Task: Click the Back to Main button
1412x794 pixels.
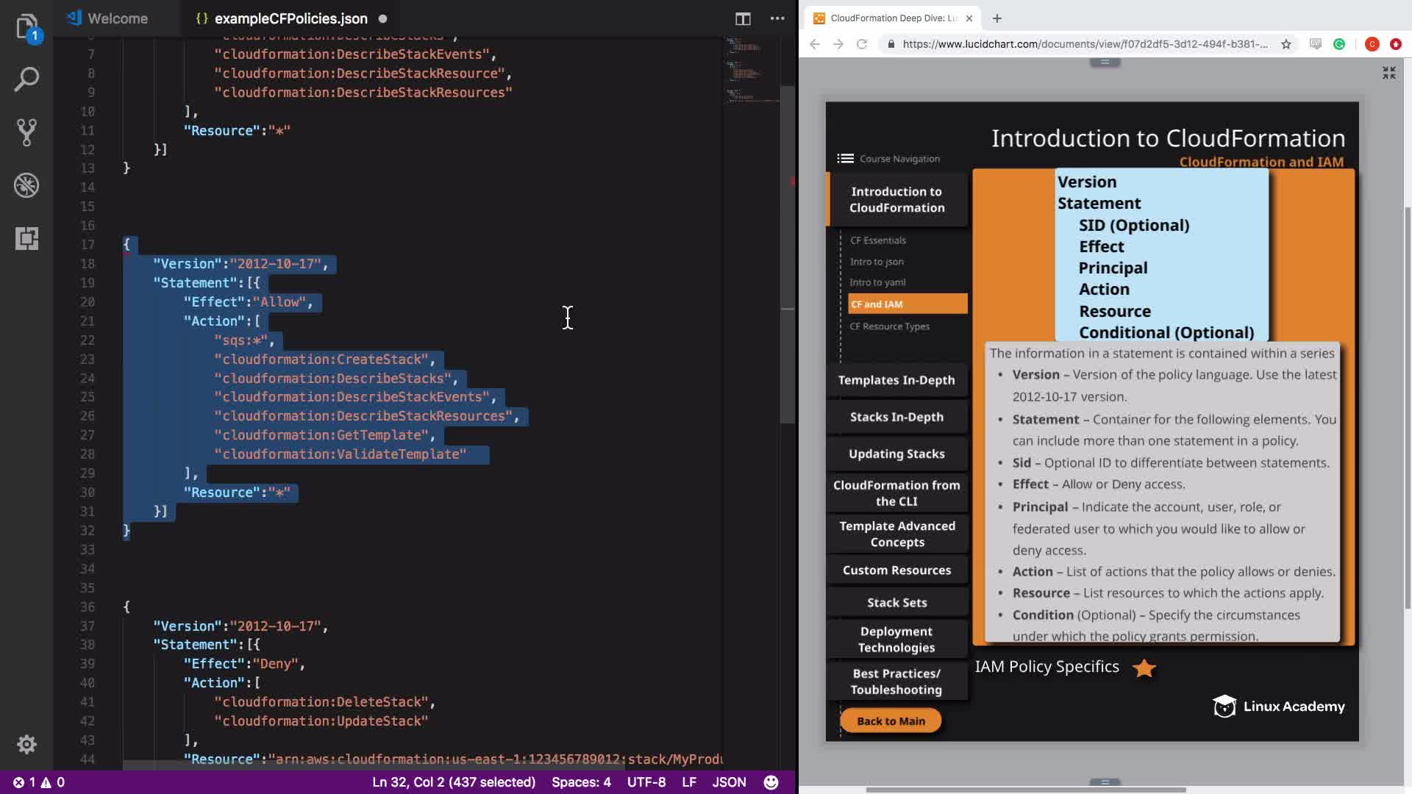Action: [890, 720]
